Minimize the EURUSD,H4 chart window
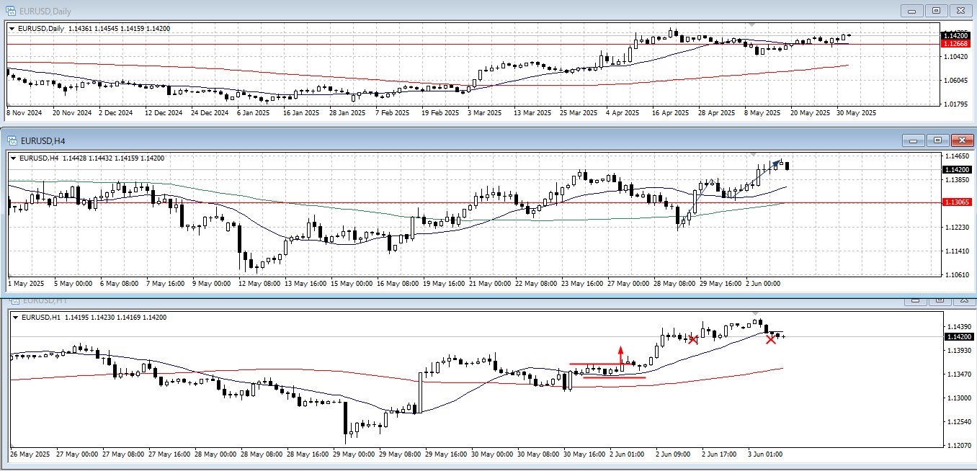Image resolution: width=977 pixels, height=471 pixels. (x=913, y=140)
